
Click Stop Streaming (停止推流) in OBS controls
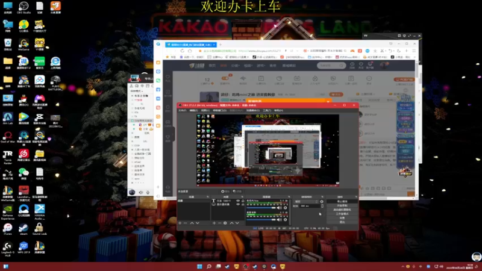pyautogui.click(x=342, y=202)
